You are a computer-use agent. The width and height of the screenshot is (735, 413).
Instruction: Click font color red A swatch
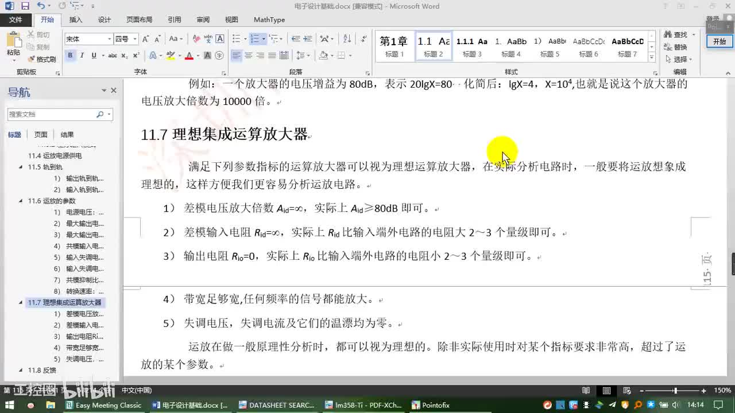click(x=189, y=56)
